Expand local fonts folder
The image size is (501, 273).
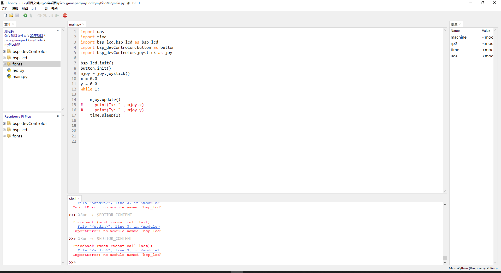[x=4, y=64]
